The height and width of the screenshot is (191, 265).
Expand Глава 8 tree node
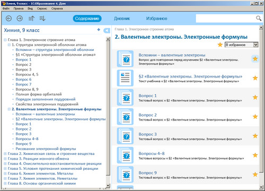click(5, 184)
